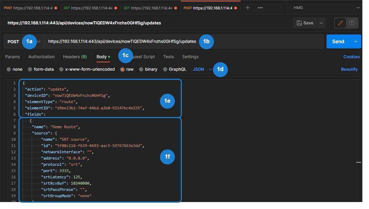Screen dimensions: 369x209
Task: Click the pencil edit mode icon
Action: coord(340,23)
